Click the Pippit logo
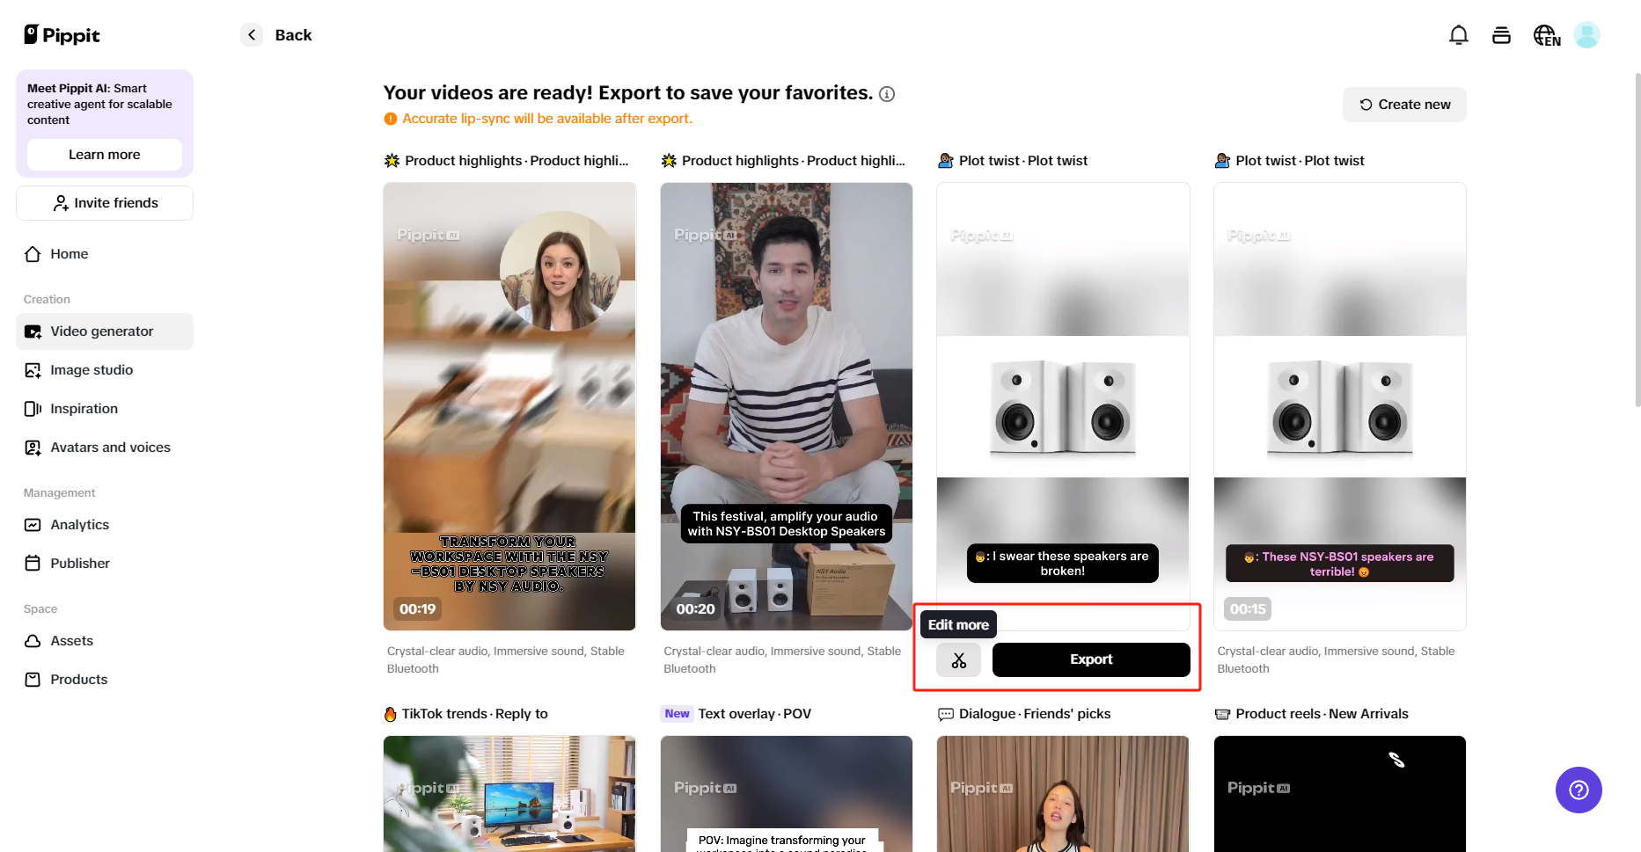 62,35
